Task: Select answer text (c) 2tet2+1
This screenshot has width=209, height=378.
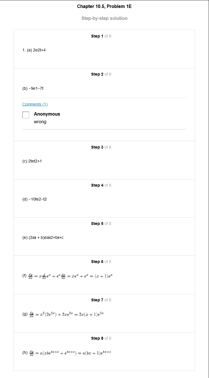Action: click(32, 161)
